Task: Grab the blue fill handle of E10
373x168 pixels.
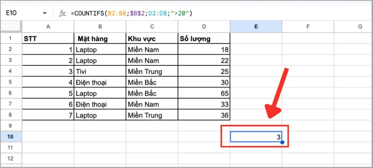Action: [x=282, y=142]
